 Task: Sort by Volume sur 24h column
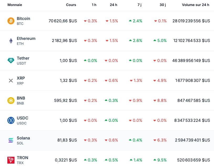196,5
